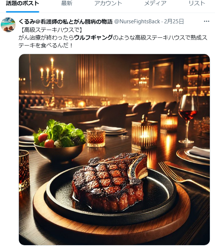
Task: Click the 【高級ステーキハウスで】 post heading text
Action: point(51,30)
